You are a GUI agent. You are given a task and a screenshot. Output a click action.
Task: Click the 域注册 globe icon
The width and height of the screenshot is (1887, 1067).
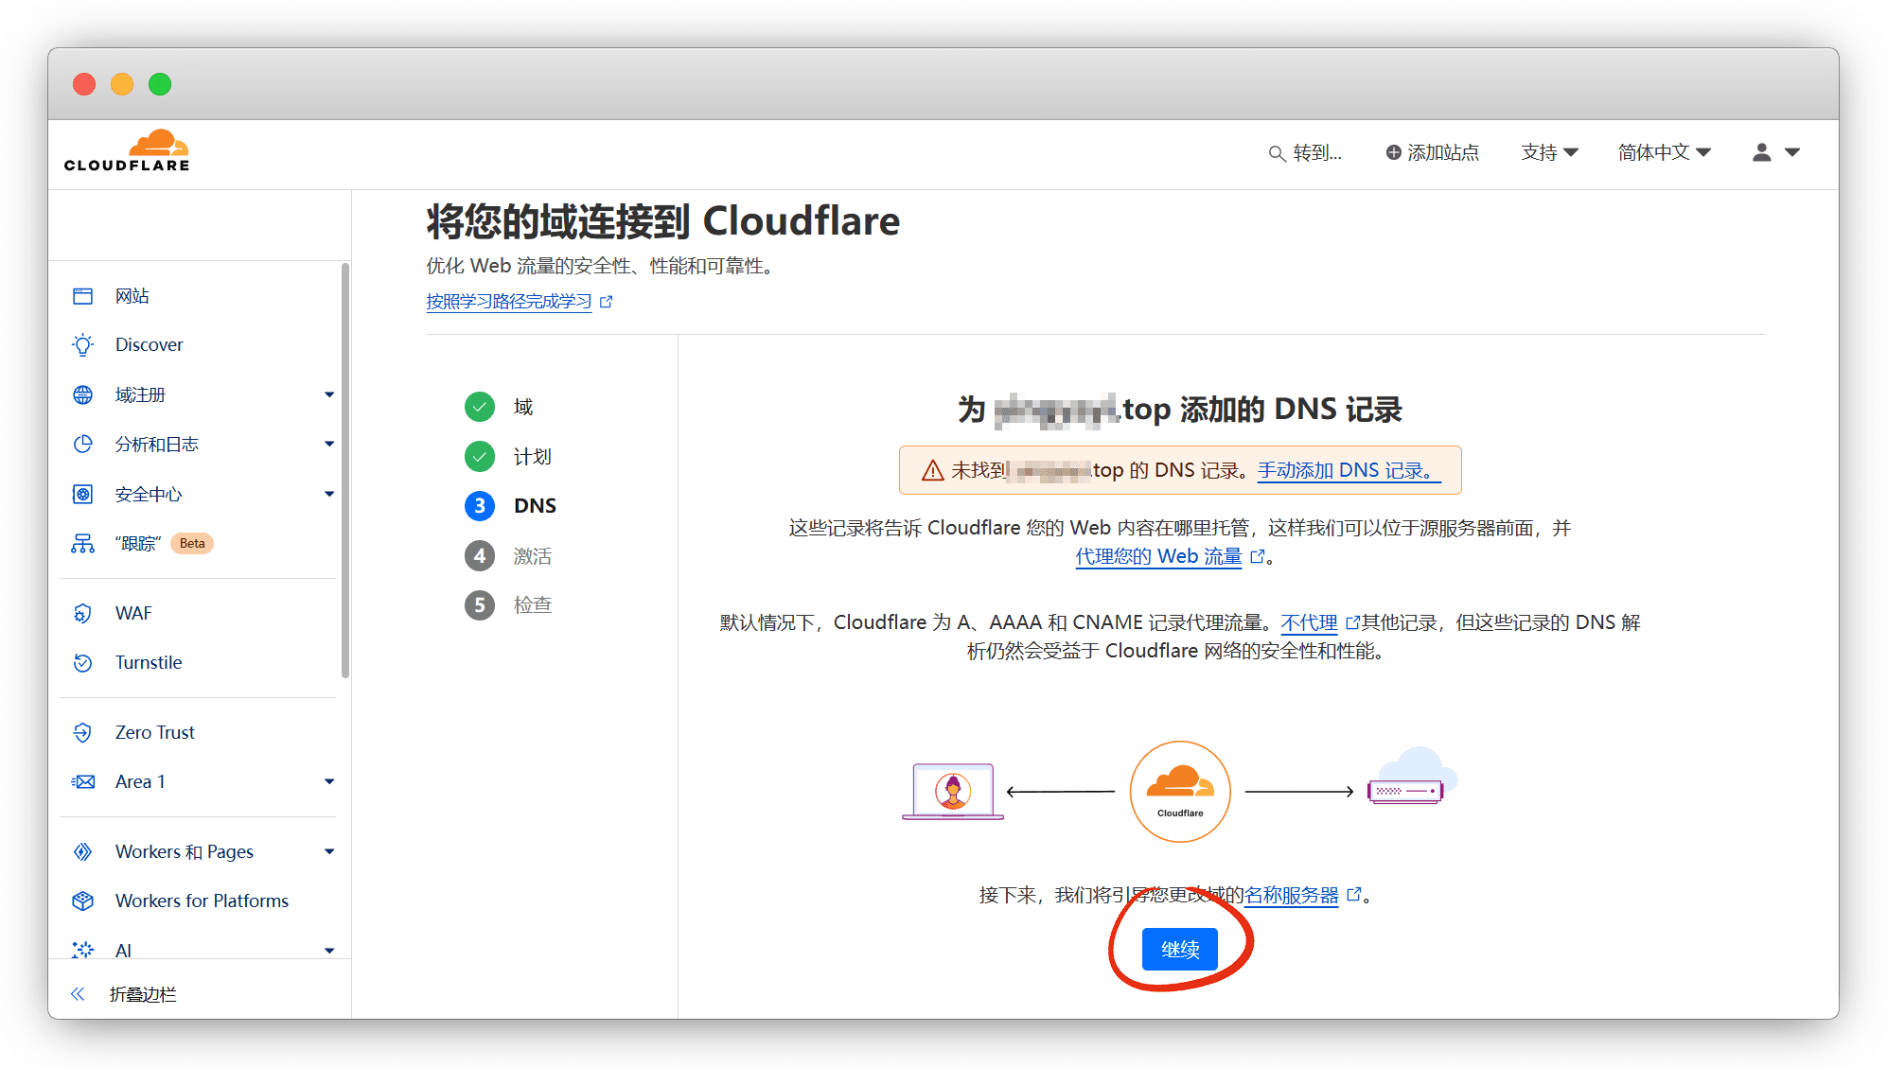[83, 394]
